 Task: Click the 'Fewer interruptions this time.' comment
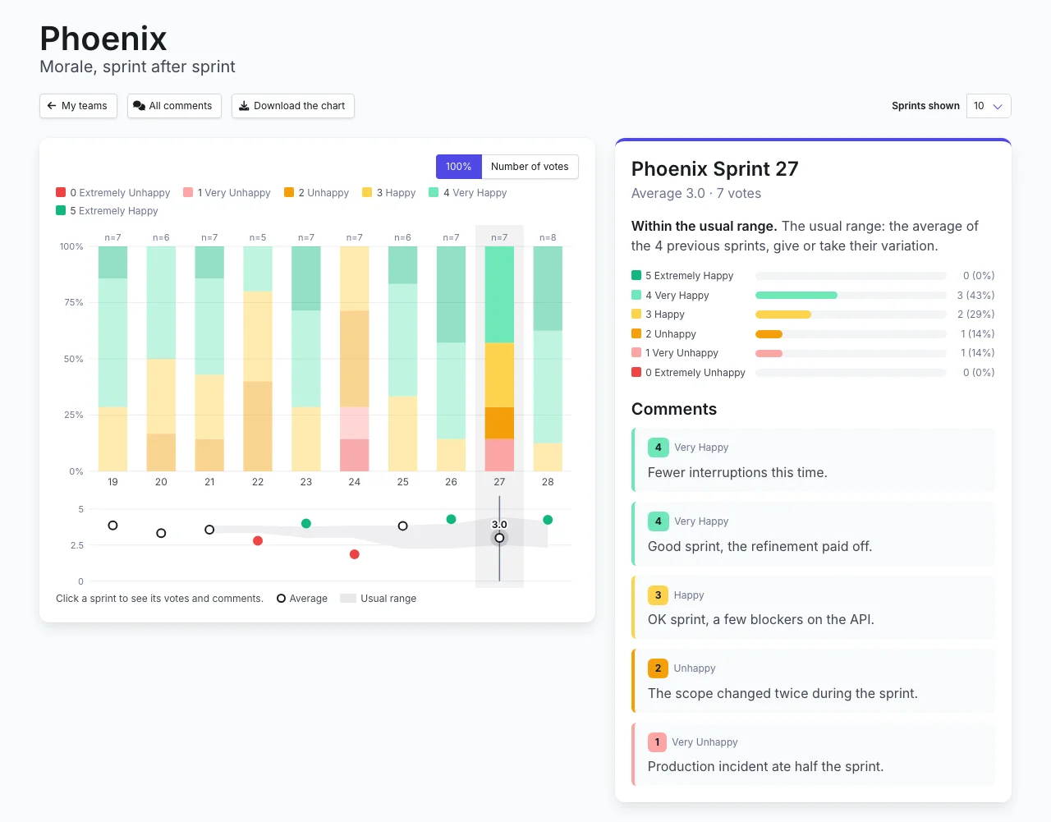click(813, 460)
